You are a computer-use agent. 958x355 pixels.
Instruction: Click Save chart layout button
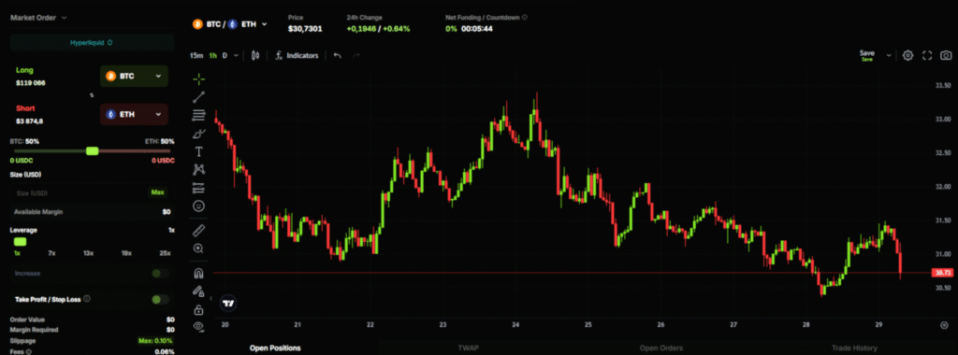pyautogui.click(x=867, y=55)
